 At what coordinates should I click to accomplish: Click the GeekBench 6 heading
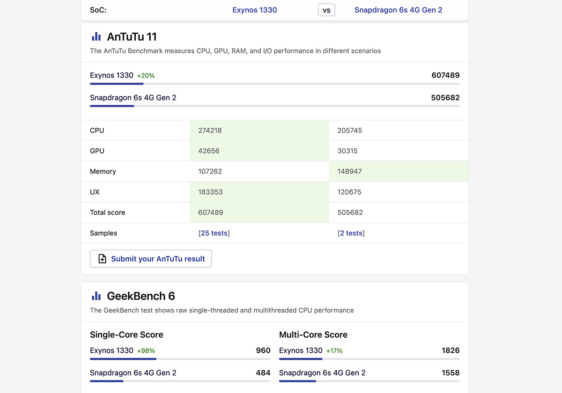coord(141,296)
